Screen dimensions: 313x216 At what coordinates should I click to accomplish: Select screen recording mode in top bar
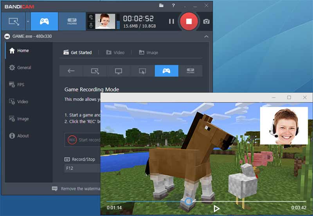pyautogui.click(x=14, y=21)
